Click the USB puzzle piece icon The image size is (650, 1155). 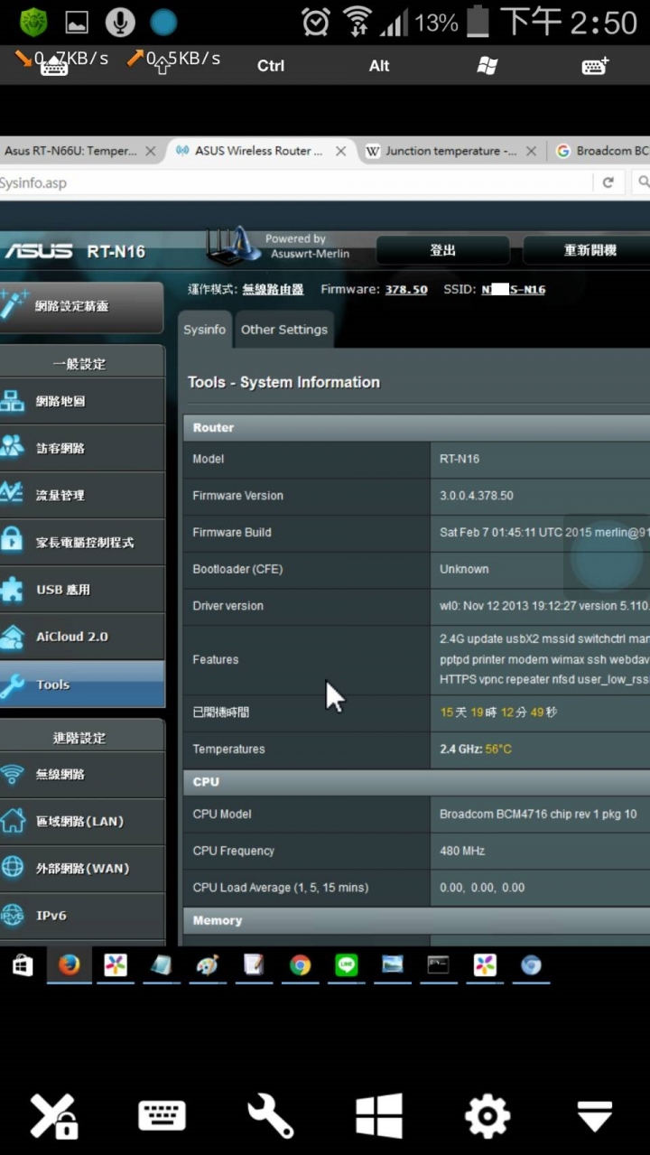click(12, 589)
